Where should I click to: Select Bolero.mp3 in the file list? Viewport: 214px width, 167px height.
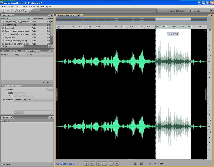click(x=9, y=28)
